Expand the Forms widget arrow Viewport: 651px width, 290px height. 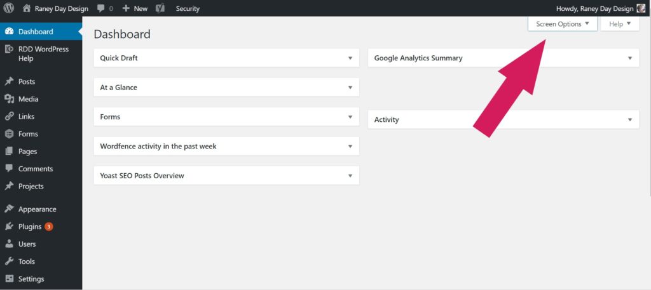click(x=350, y=117)
